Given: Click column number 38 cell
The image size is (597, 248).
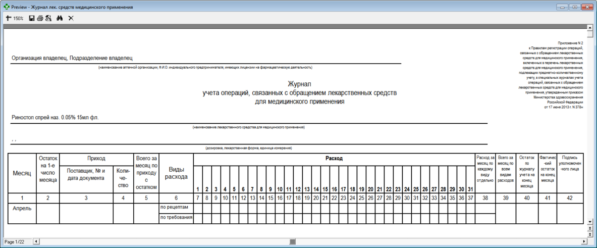Looking at the screenshot, I should click(x=485, y=197).
